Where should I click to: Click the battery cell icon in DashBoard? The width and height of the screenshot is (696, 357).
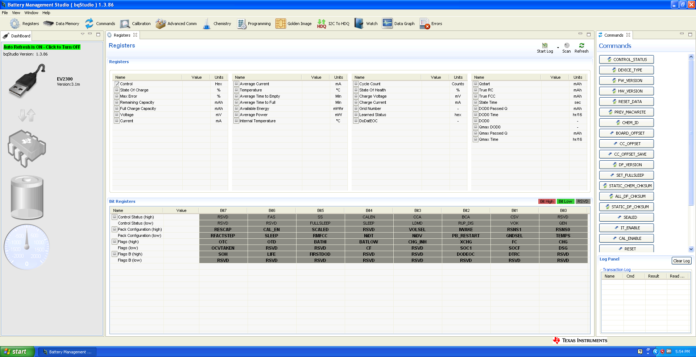click(x=27, y=197)
